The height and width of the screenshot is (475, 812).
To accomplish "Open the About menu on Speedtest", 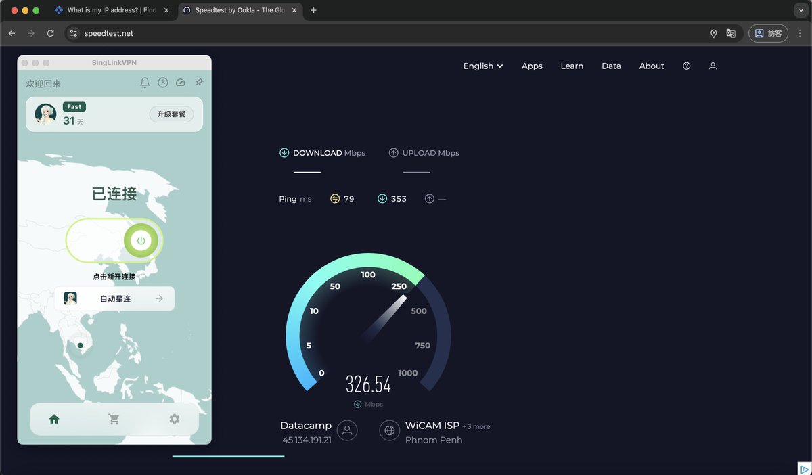I will pyautogui.click(x=652, y=66).
